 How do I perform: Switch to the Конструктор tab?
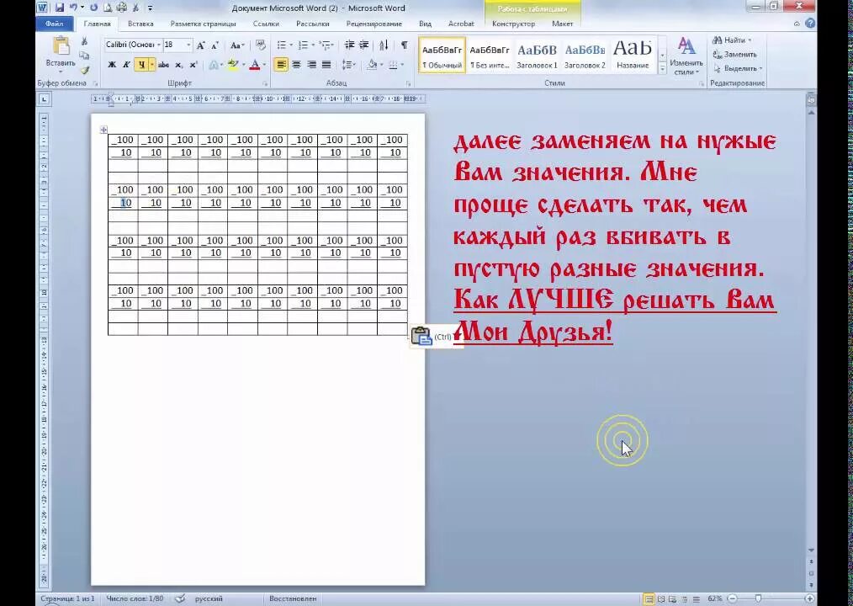click(513, 24)
